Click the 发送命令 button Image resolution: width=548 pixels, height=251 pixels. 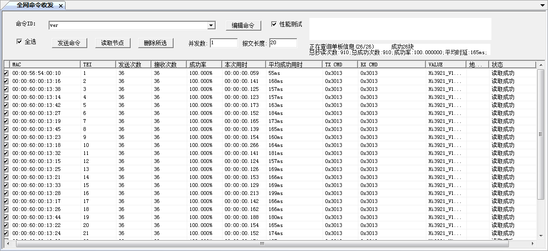click(x=69, y=43)
